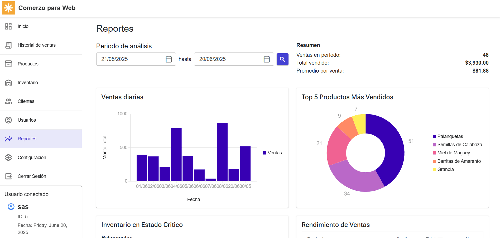Select the Inicio dashboard icon
The height and width of the screenshot is (238, 500).
(x=8, y=26)
